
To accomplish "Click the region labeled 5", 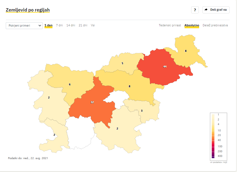I will 122,63.
